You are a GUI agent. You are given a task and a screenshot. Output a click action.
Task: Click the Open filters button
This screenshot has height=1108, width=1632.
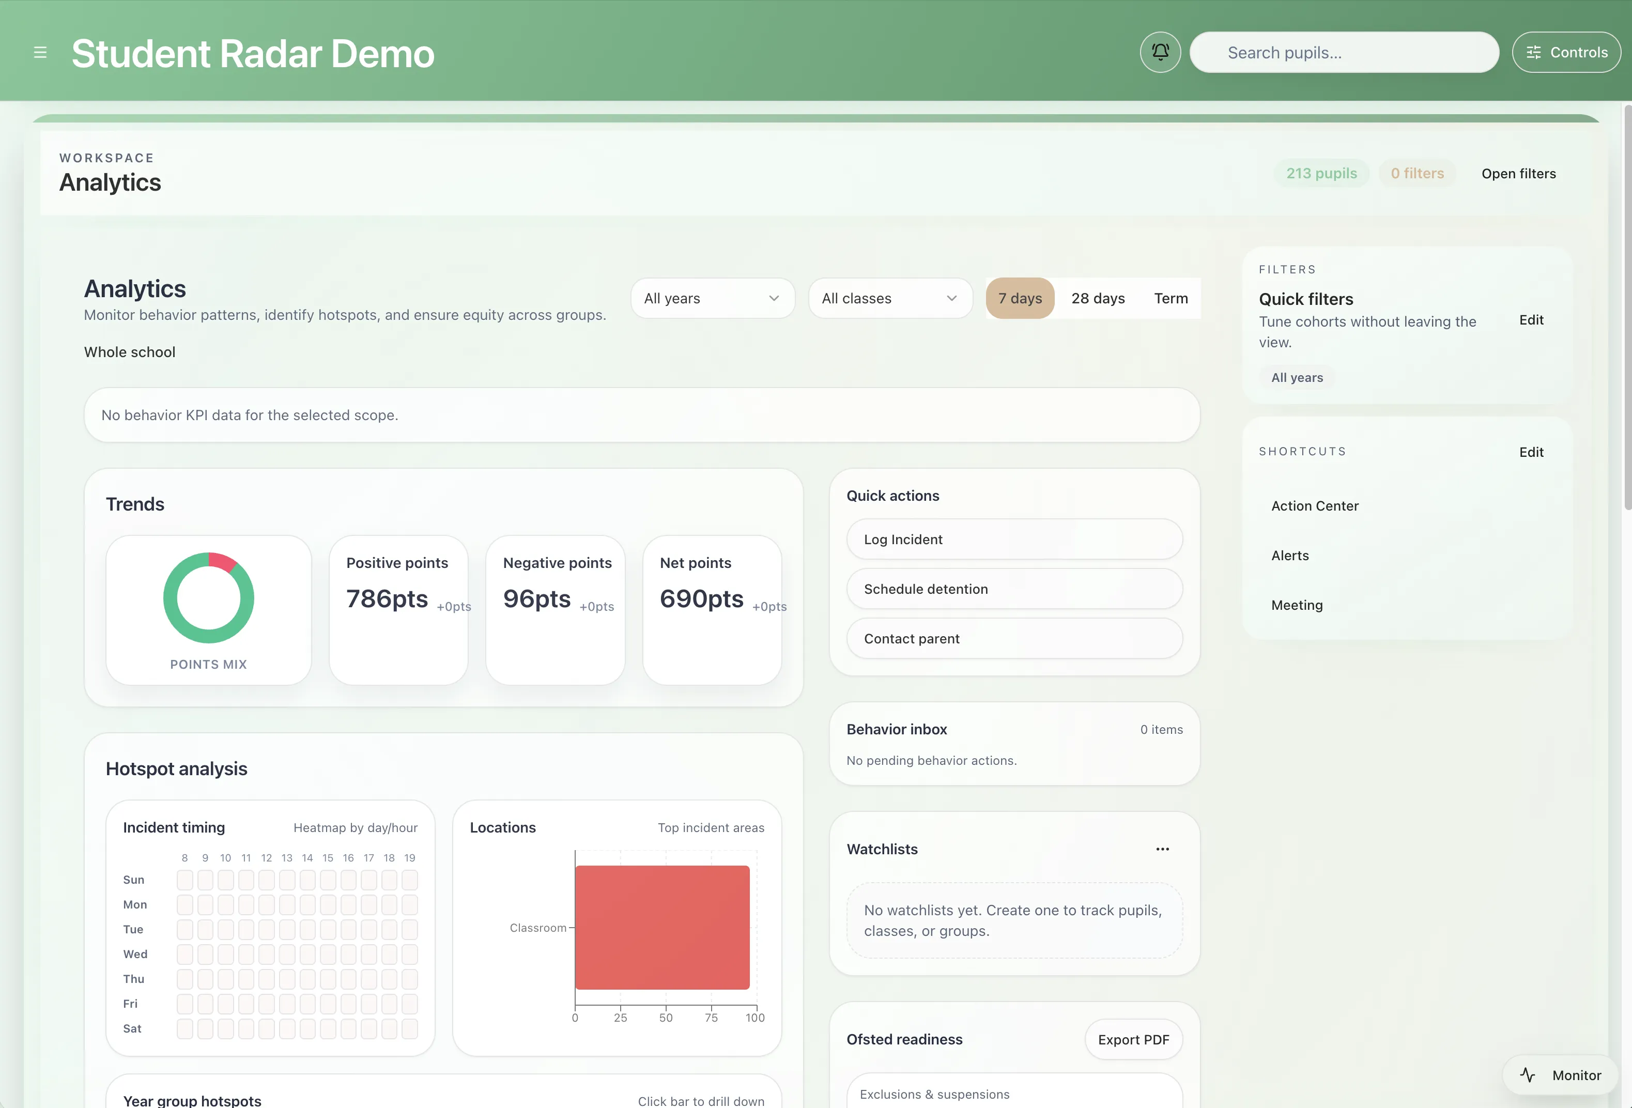point(1518,174)
